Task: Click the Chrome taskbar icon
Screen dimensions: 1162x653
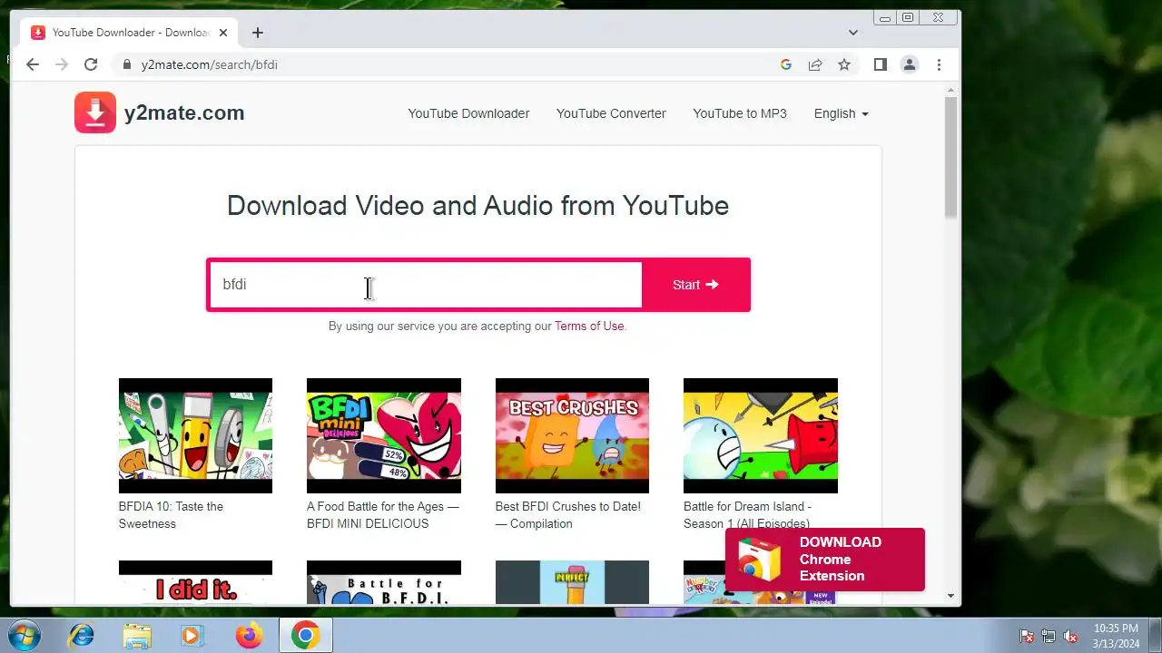Action: click(305, 636)
